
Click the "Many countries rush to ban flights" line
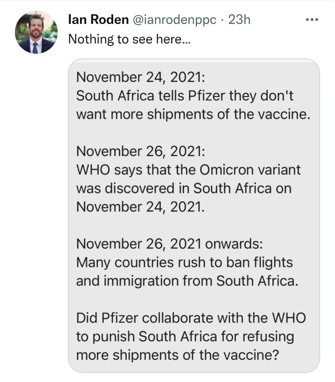pos(185,262)
